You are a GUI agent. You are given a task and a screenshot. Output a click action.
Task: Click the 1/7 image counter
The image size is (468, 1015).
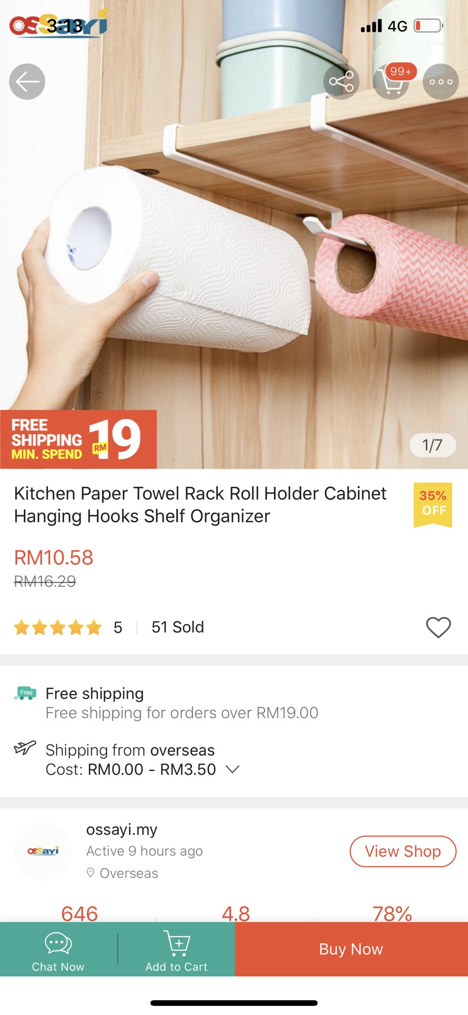pos(432,445)
